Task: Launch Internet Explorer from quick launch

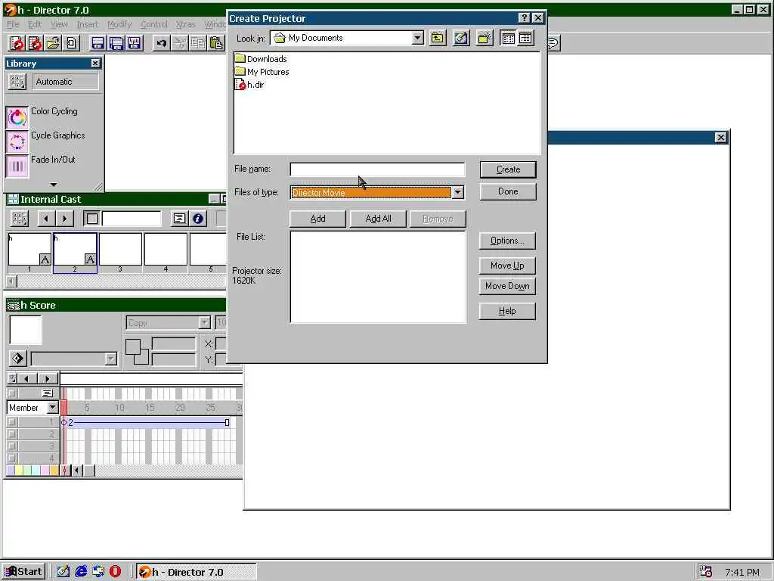Action: (x=81, y=572)
